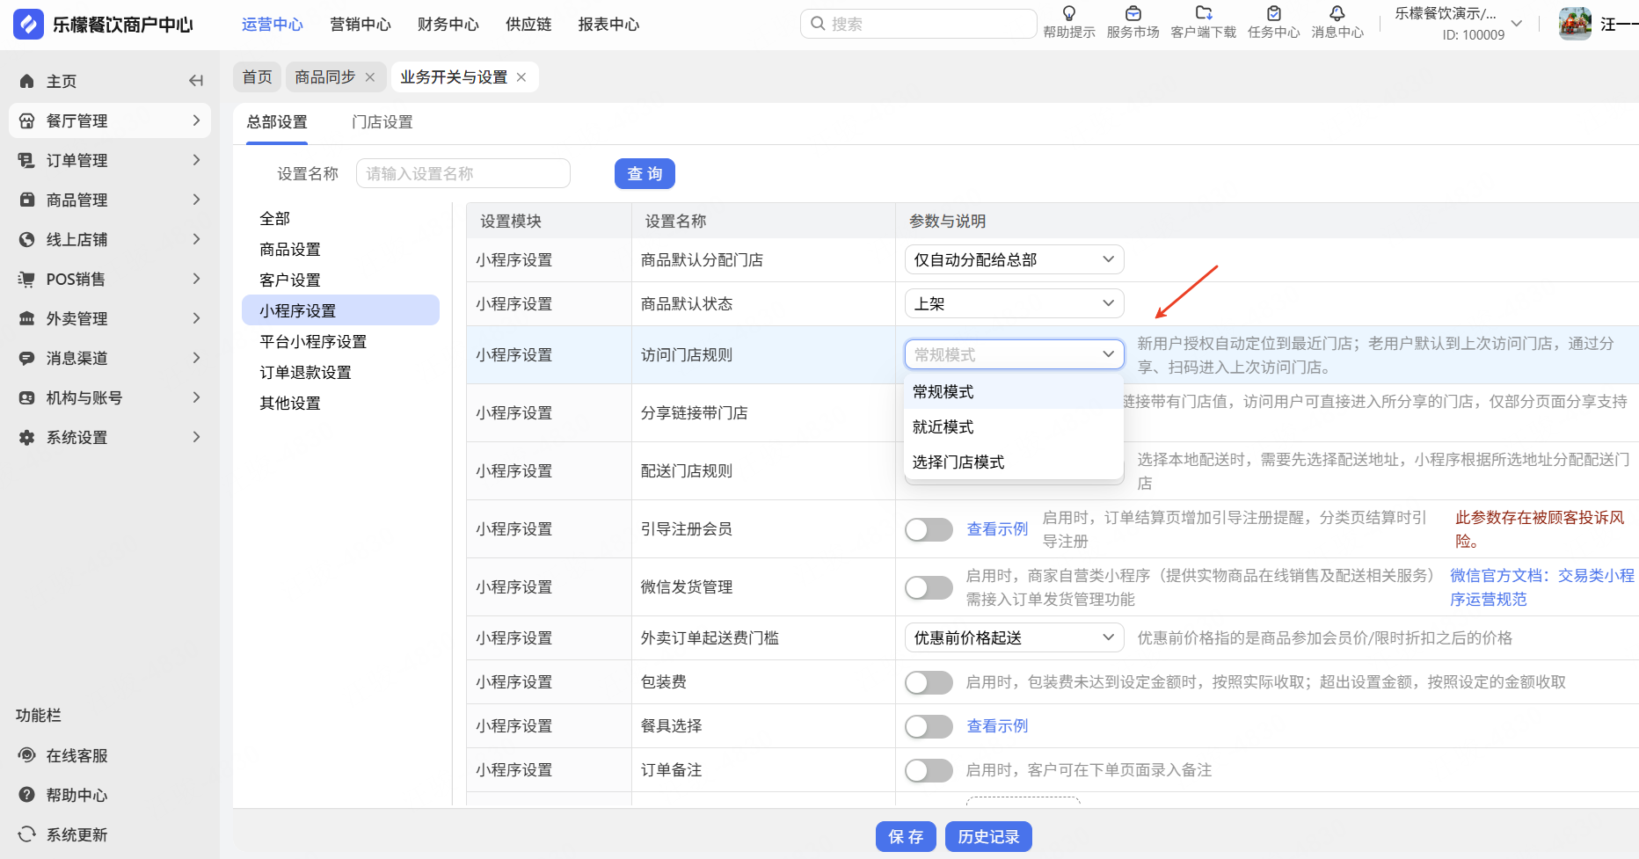The height and width of the screenshot is (859, 1639).
Task: Open the 帮助提示 lightbulb icon
Action: point(1068,14)
